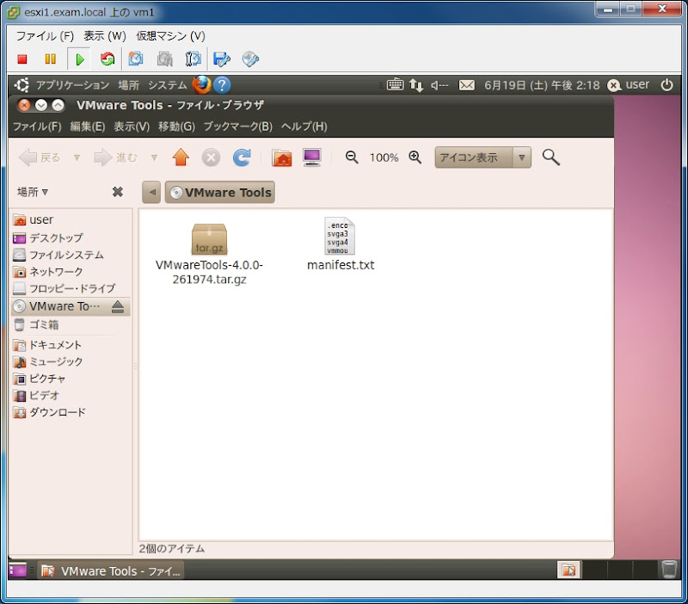Click the greyed stop loading icon
This screenshot has width=688, height=604.
pyautogui.click(x=211, y=157)
